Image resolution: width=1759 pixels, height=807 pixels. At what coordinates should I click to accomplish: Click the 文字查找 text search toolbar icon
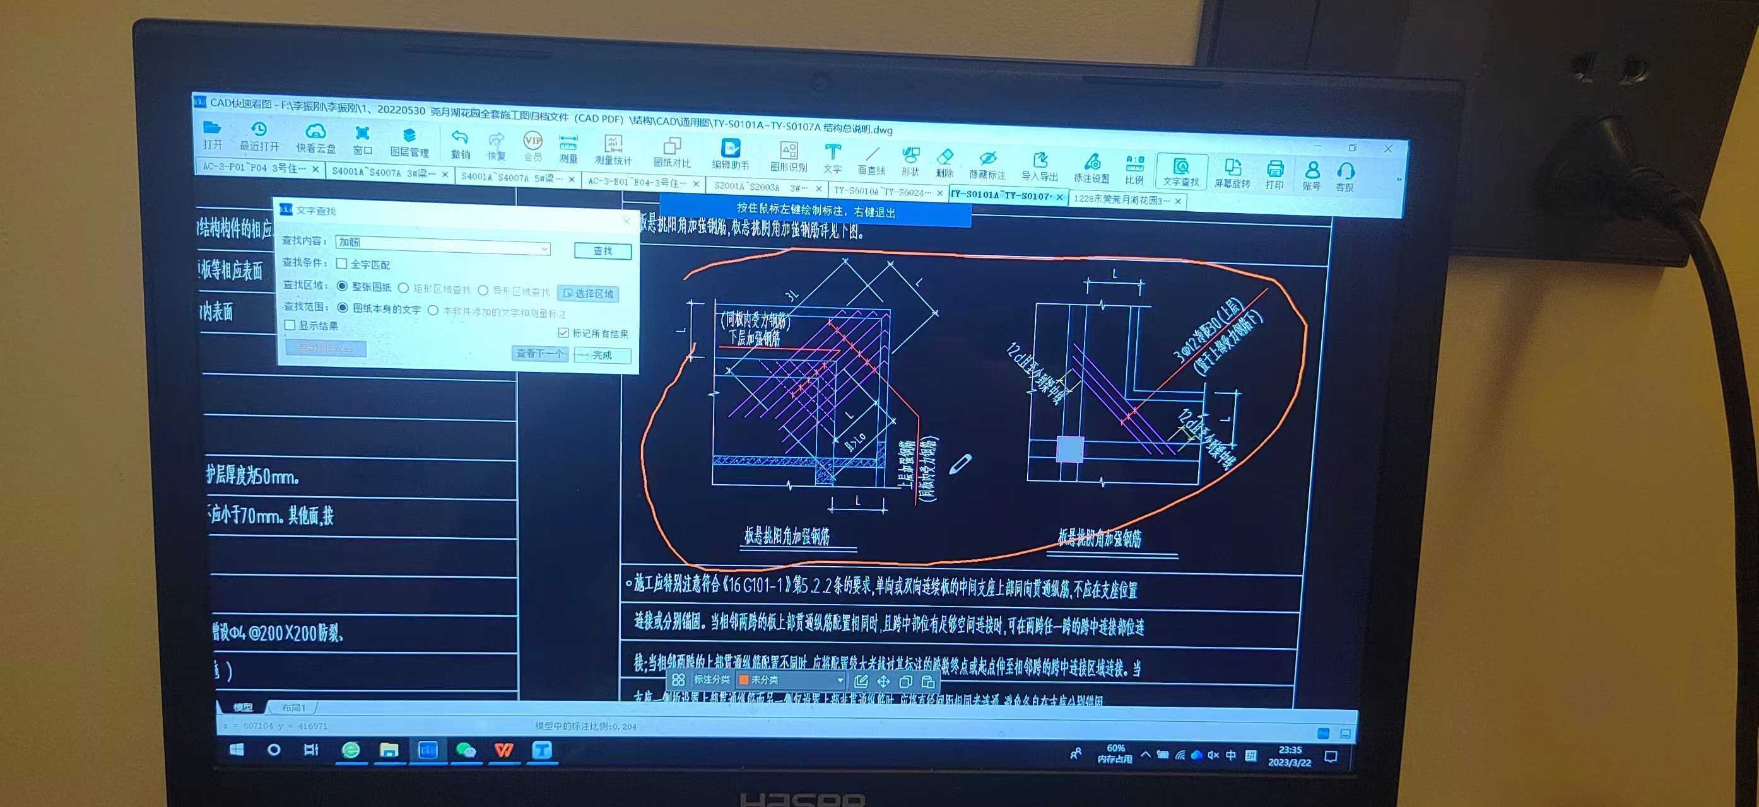(1180, 172)
